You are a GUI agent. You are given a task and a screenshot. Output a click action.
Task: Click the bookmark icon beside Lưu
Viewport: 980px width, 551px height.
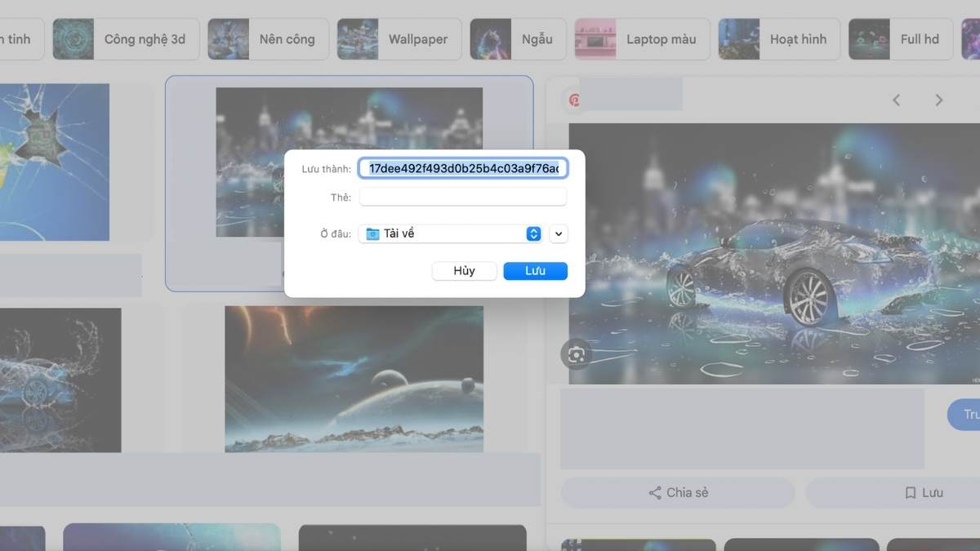(x=910, y=493)
